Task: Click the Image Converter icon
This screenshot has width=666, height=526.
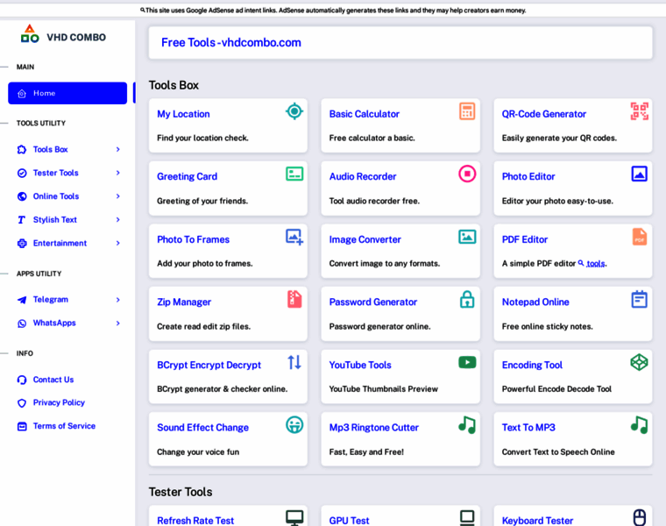Action: [467, 237]
